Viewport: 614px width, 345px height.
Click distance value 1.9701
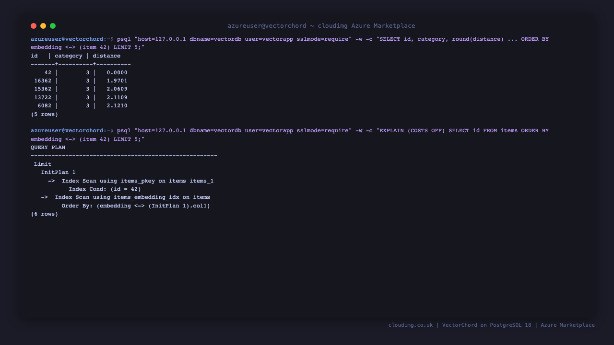click(117, 80)
